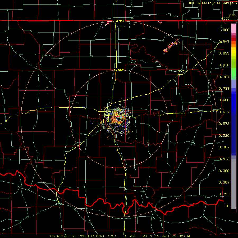This screenshot has height=238, width=238.
Task: Click the 0.467 scale value
Action: (224, 147)
